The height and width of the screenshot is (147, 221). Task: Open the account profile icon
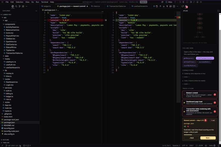[x=197, y=2]
